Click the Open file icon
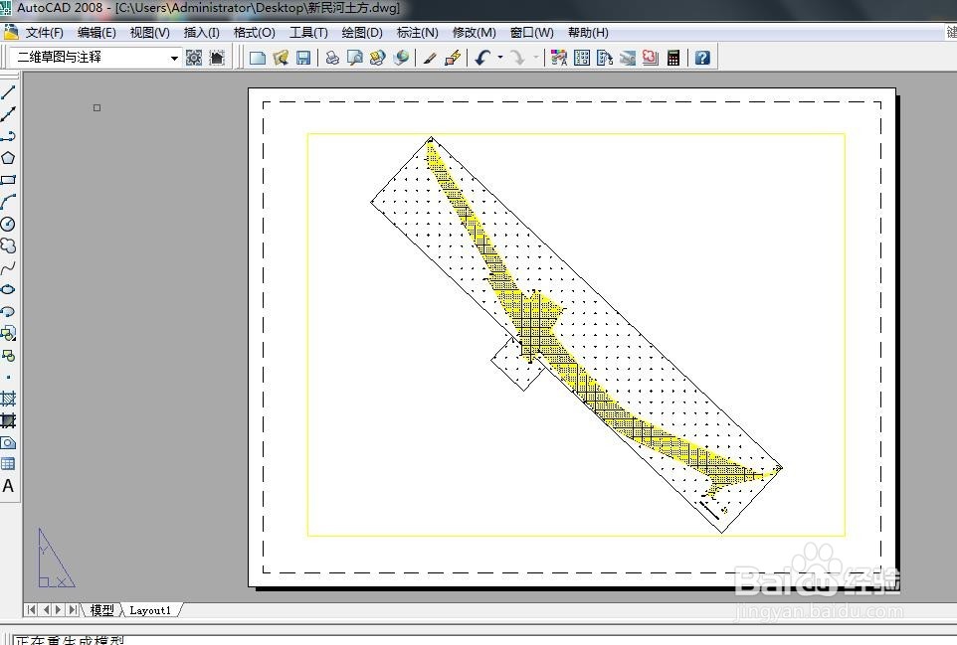Viewport: 957px width, 645px height. coord(281,58)
